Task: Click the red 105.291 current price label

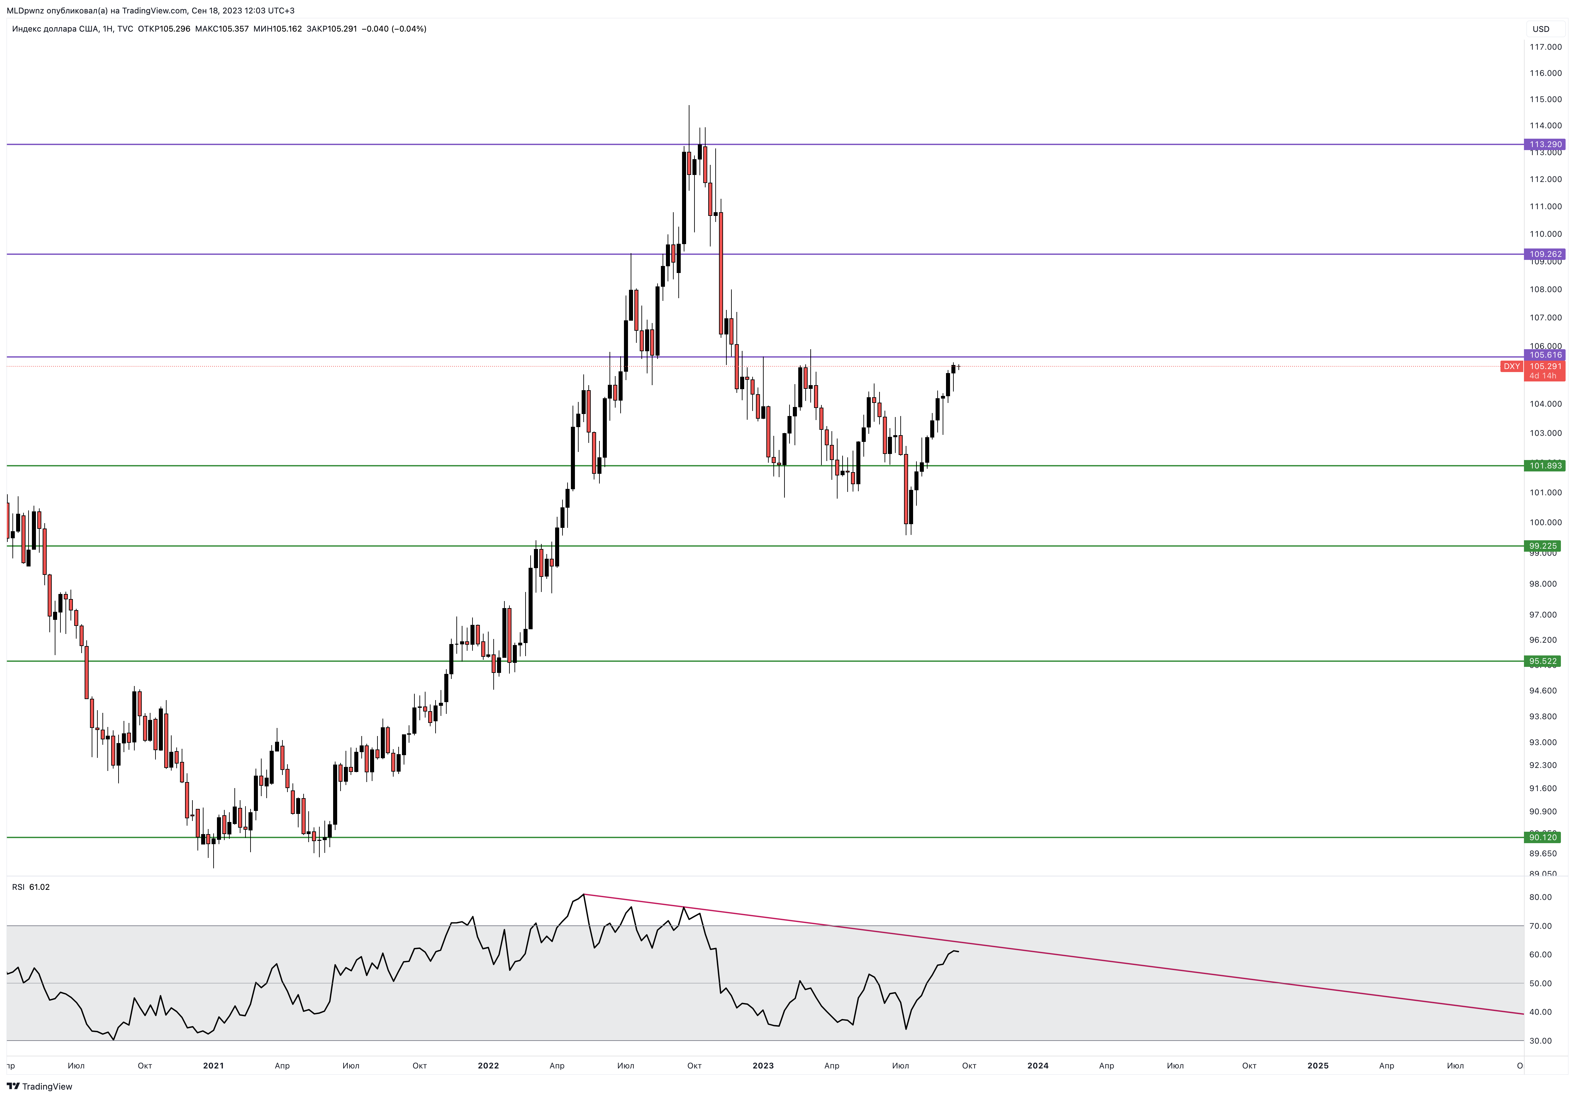Action: [x=1545, y=366]
